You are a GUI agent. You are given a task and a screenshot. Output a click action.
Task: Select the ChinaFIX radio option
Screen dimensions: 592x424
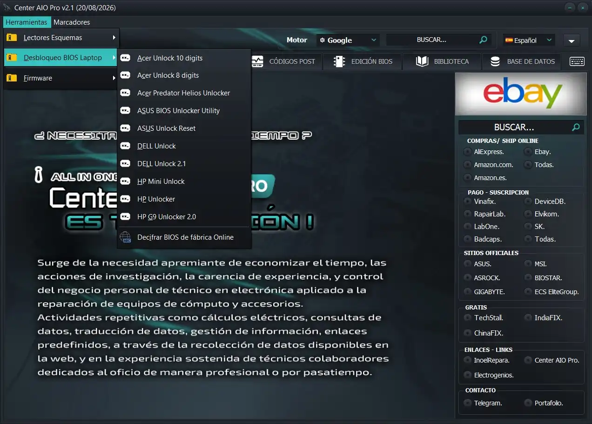point(467,333)
